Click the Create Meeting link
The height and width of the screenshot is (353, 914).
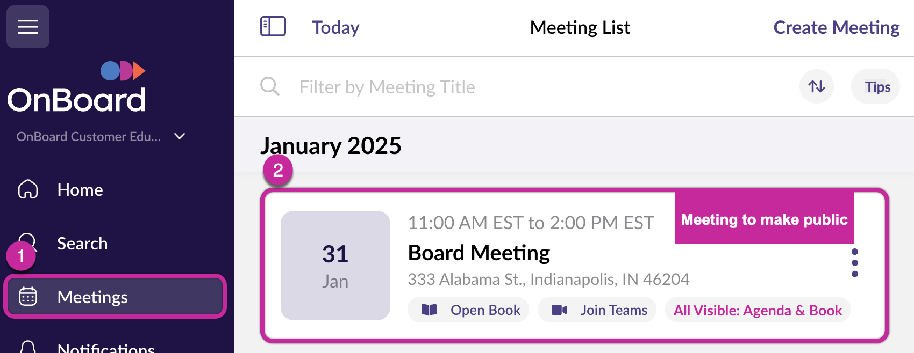coord(836,27)
